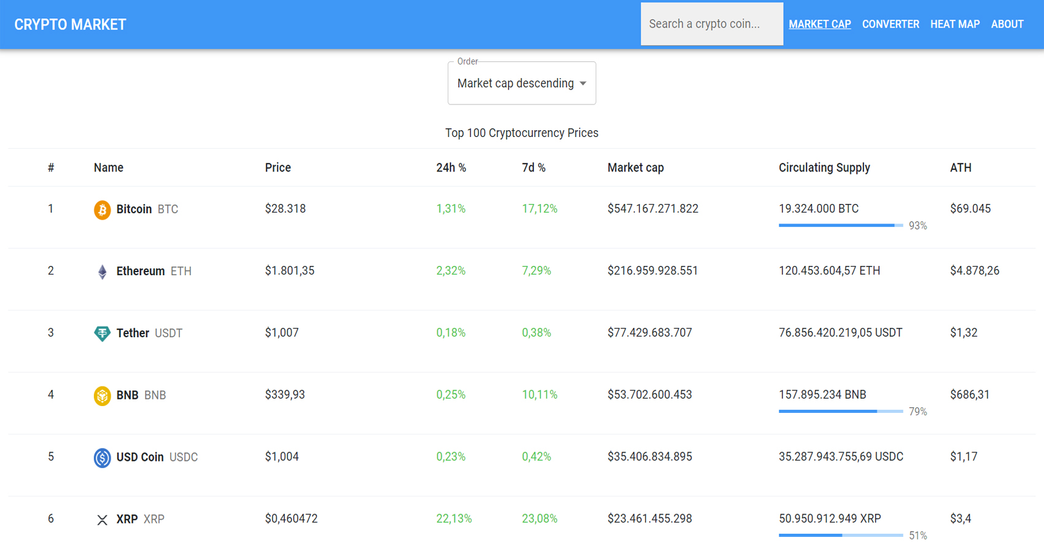Click BNB ATH value $686,31

point(970,395)
